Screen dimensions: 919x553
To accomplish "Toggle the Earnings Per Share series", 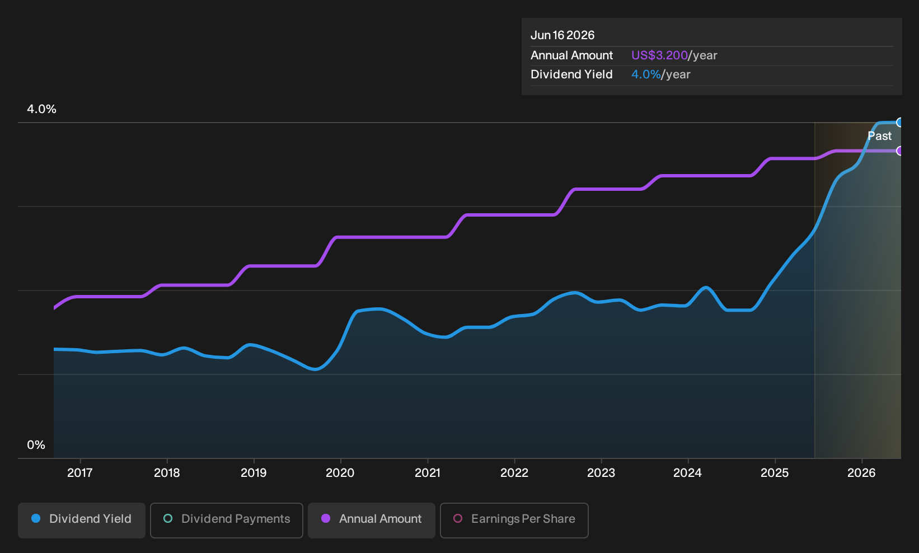I will point(514,521).
